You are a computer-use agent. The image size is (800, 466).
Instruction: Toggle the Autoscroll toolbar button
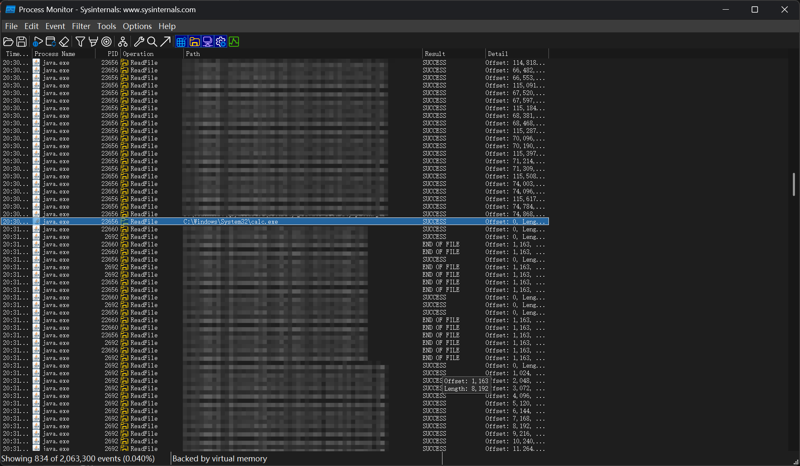51,42
